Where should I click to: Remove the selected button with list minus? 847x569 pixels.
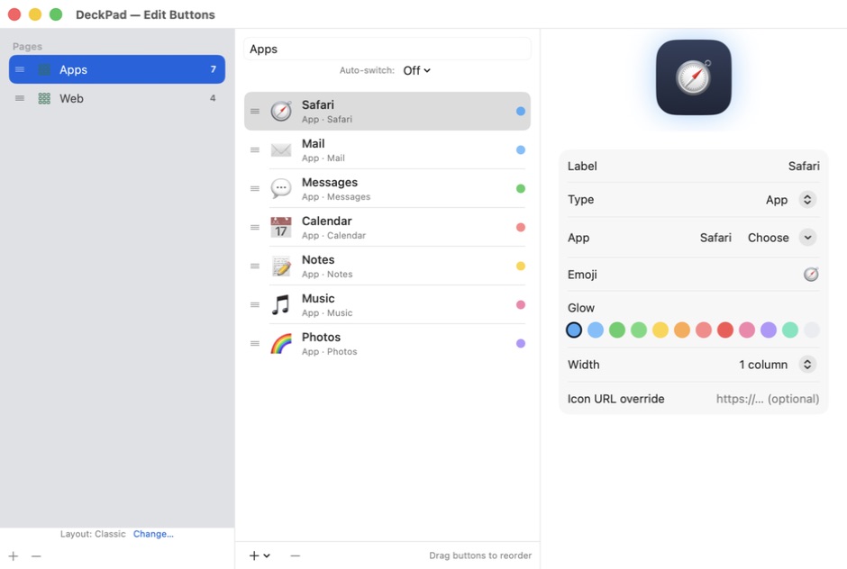295,555
